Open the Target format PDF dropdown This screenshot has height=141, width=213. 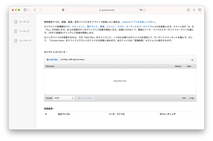[x=64, y=98]
